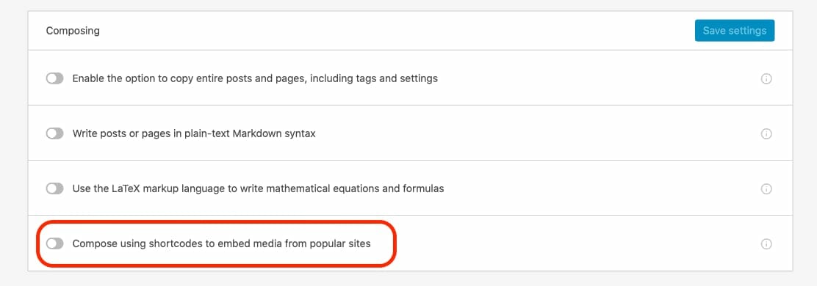This screenshot has height=286, width=817.
Task: Click the Save settings button
Action: [x=735, y=31]
